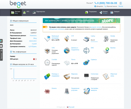131x109 pixels.
Task: Click the 0,0 из 8 ГБ mail usage text
Action: coord(75,63)
